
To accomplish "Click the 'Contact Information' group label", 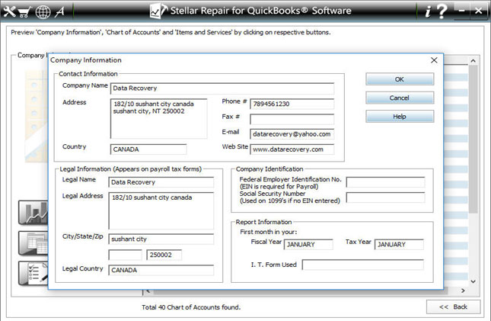I will point(88,74).
